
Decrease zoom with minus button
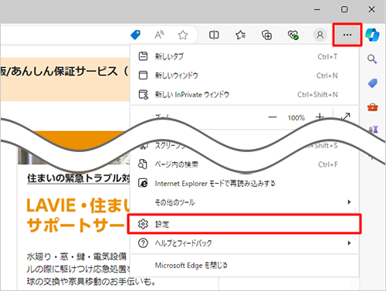tap(273, 117)
